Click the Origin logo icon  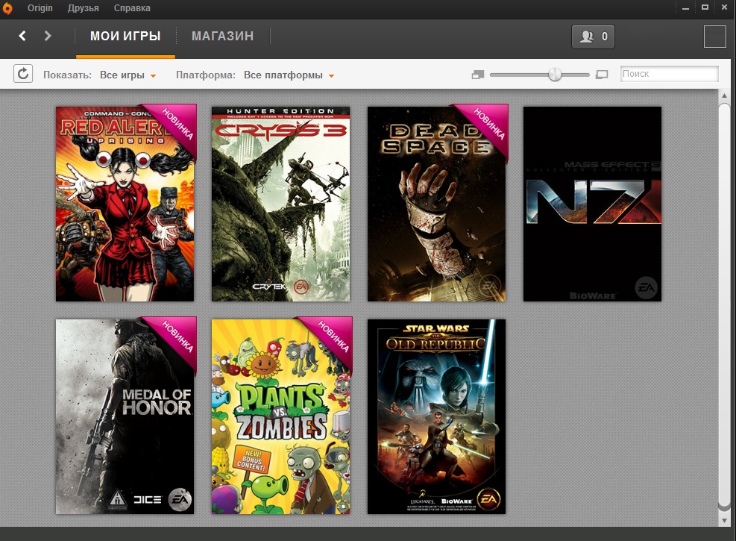click(7, 8)
